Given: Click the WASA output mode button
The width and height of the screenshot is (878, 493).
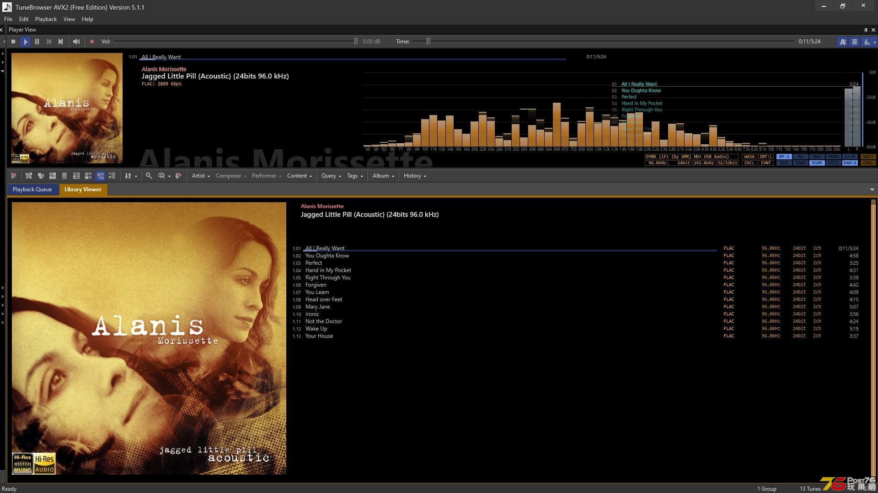Looking at the screenshot, I should pos(749,157).
